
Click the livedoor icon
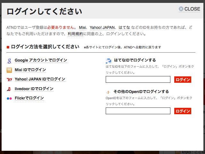click(9, 89)
